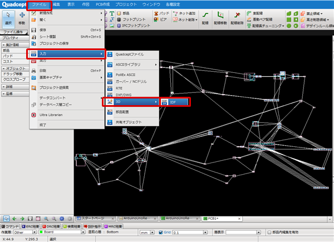Click the クロスプローブ button

click(15, 80)
